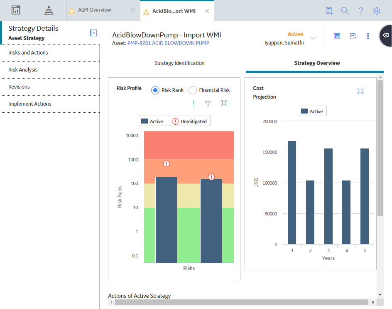Expand the Risk Profile chart to fullscreen
This screenshot has height=309, width=392.
[224, 103]
